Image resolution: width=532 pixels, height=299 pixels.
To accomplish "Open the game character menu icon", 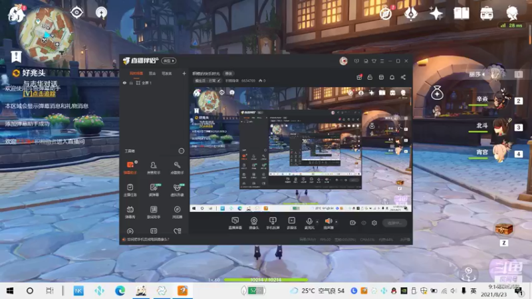I will [x=512, y=13].
